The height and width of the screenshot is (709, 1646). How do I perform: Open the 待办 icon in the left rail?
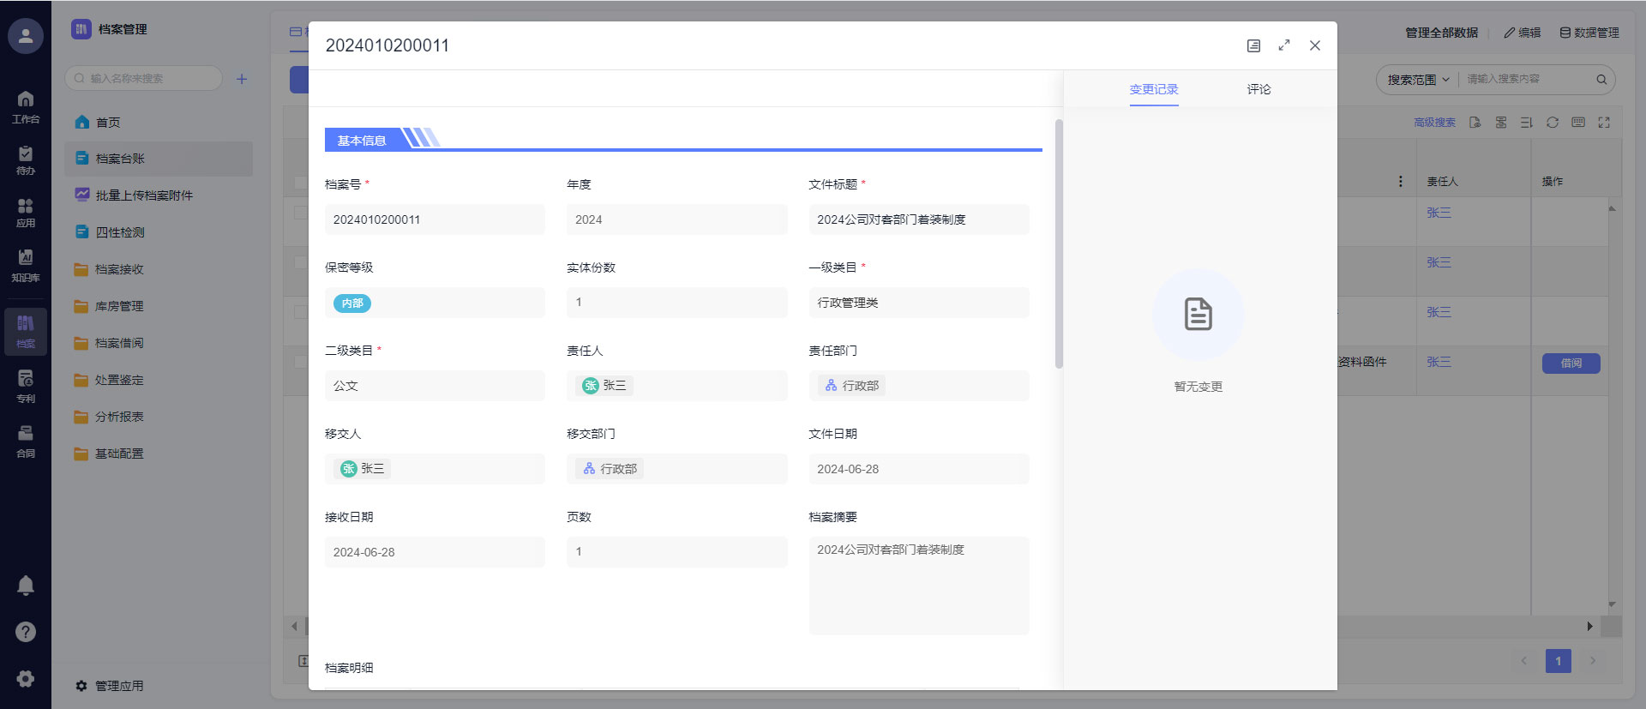[26, 159]
